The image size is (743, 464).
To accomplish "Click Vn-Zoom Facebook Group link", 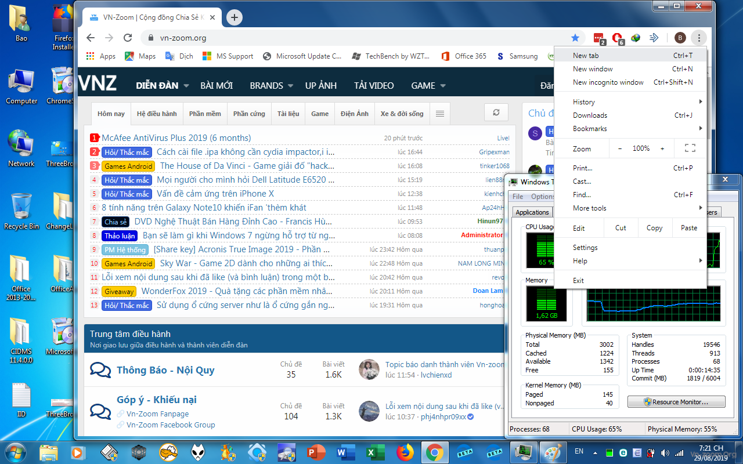I will 171,425.
